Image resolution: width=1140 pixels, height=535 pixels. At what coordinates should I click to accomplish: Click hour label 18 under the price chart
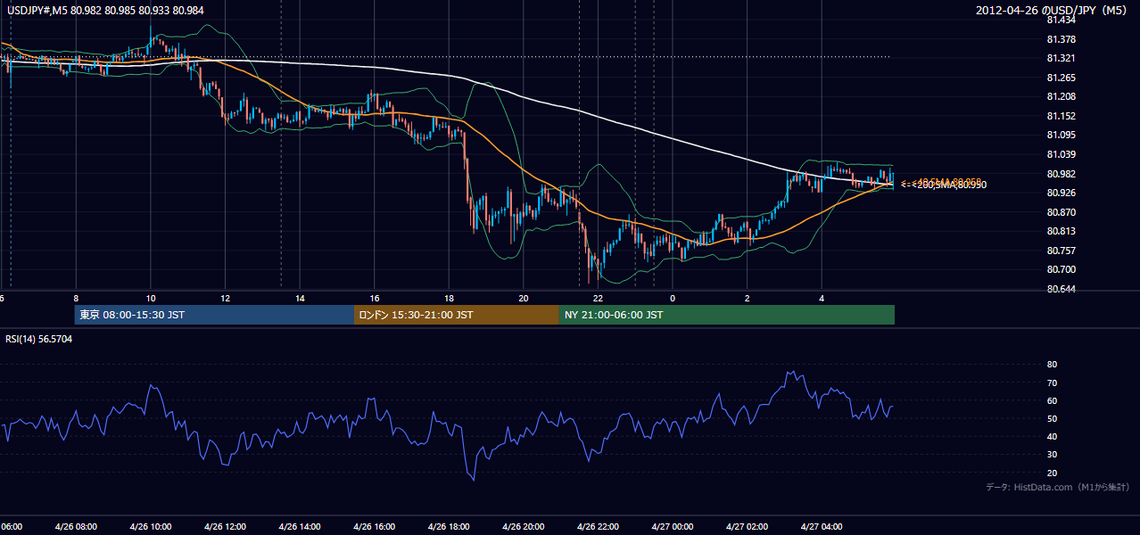pos(450,299)
